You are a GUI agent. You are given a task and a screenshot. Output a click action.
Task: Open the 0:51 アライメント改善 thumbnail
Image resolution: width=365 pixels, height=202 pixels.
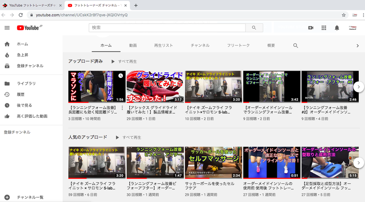pos(271,163)
